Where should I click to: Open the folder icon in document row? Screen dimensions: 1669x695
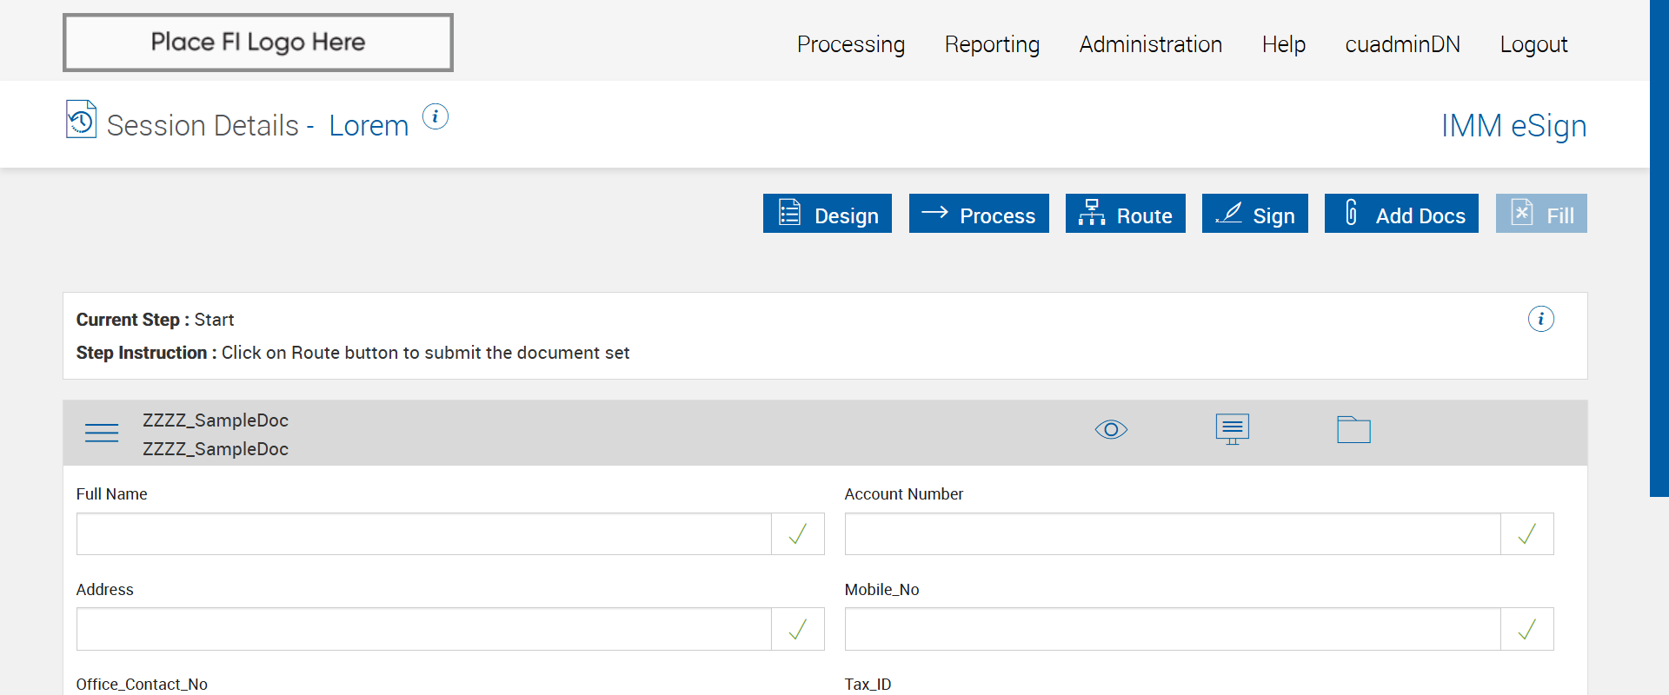click(x=1353, y=429)
